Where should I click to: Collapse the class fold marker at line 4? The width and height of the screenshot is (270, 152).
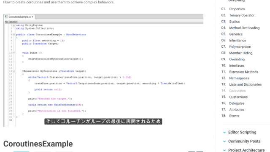tap(14, 35)
